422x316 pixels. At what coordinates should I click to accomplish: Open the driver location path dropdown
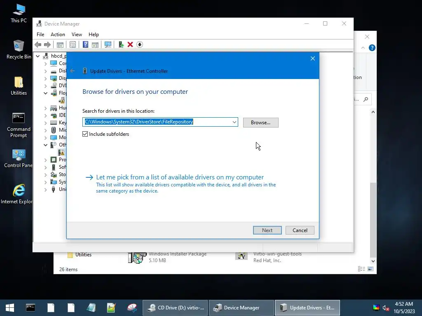234,122
